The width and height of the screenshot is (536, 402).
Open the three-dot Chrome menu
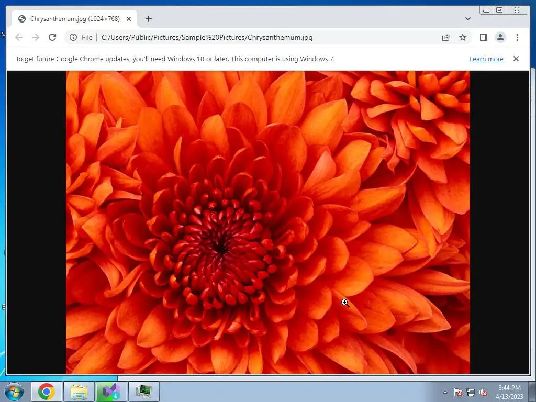pyautogui.click(x=517, y=37)
